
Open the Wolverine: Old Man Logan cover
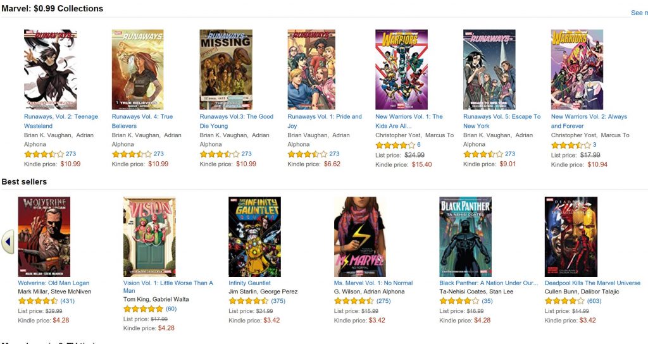(44, 236)
